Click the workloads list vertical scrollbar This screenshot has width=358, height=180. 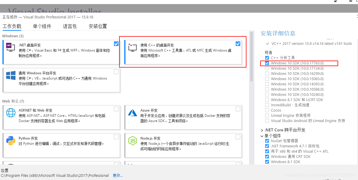(x=251, y=56)
